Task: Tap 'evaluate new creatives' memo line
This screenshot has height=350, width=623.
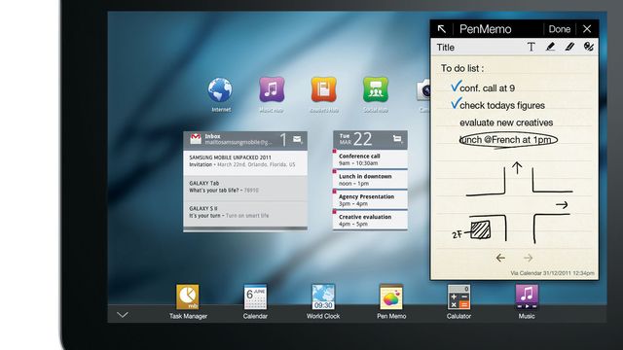Action: pos(506,122)
